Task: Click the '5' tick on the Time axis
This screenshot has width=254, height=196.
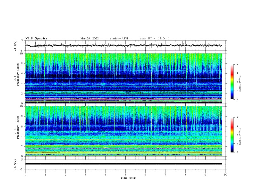Action: (125, 175)
